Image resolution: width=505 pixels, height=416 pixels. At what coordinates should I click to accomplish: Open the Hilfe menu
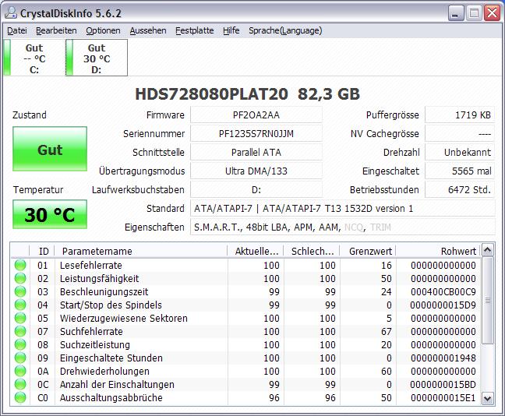point(231,30)
